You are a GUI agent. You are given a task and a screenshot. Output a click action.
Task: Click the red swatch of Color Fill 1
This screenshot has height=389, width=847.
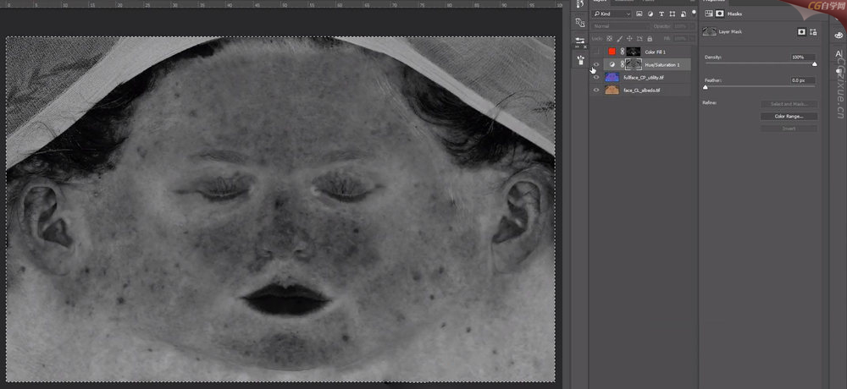pos(612,52)
